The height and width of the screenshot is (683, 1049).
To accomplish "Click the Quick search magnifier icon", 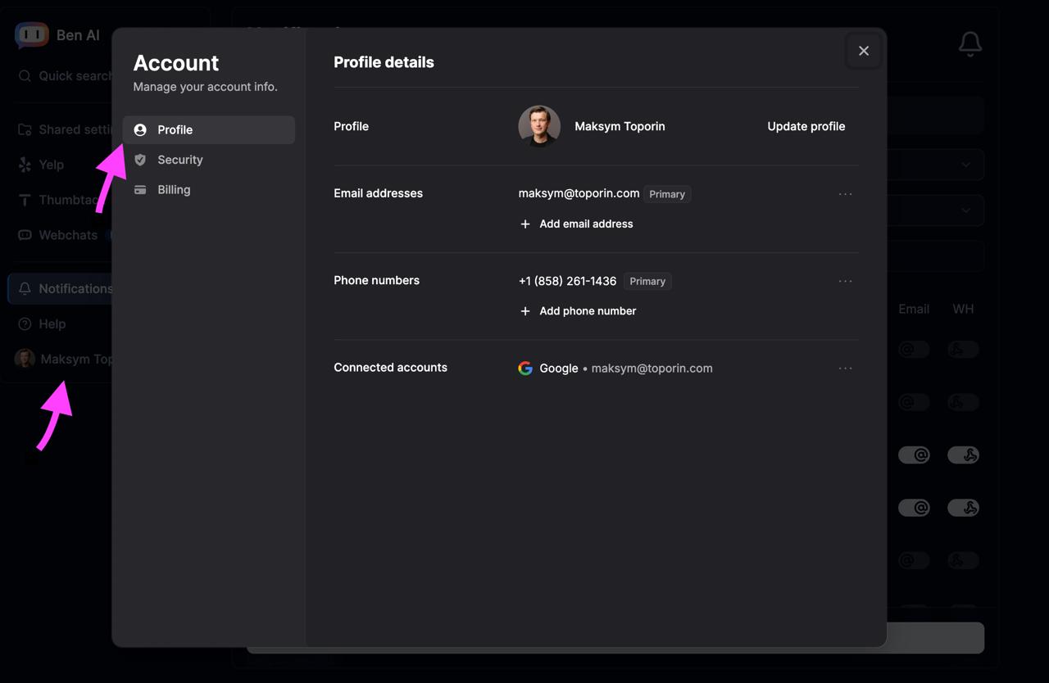I will click(x=25, y=75).
